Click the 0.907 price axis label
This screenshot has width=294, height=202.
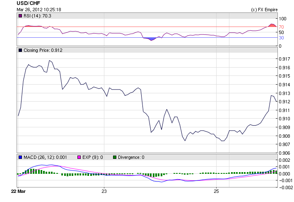click(x=284, y=144)
